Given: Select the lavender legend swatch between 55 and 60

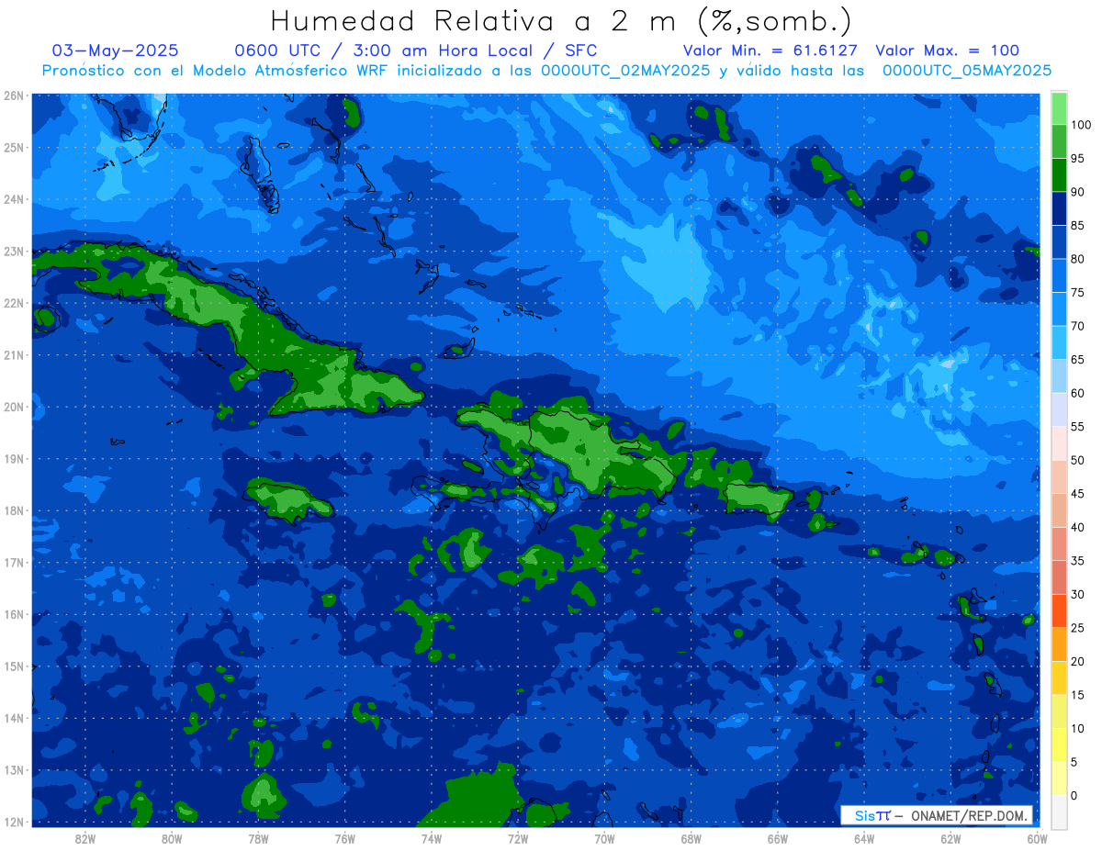Looking at the screenshot, I should click(1059, 409).
